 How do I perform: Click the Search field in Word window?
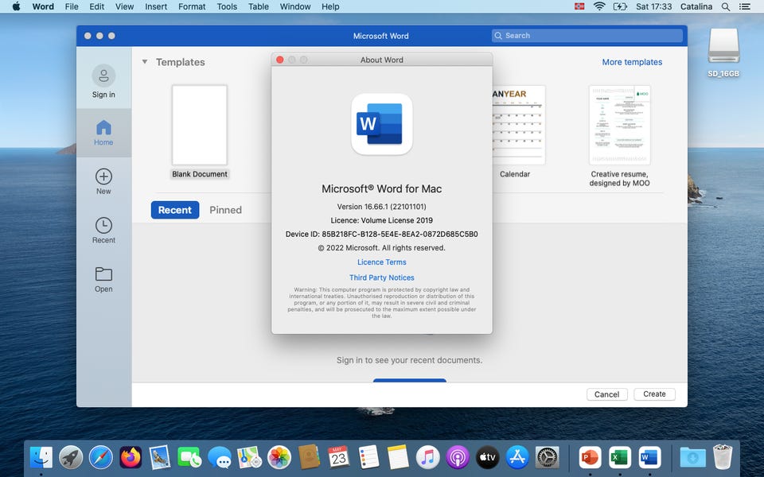[587, 36]
